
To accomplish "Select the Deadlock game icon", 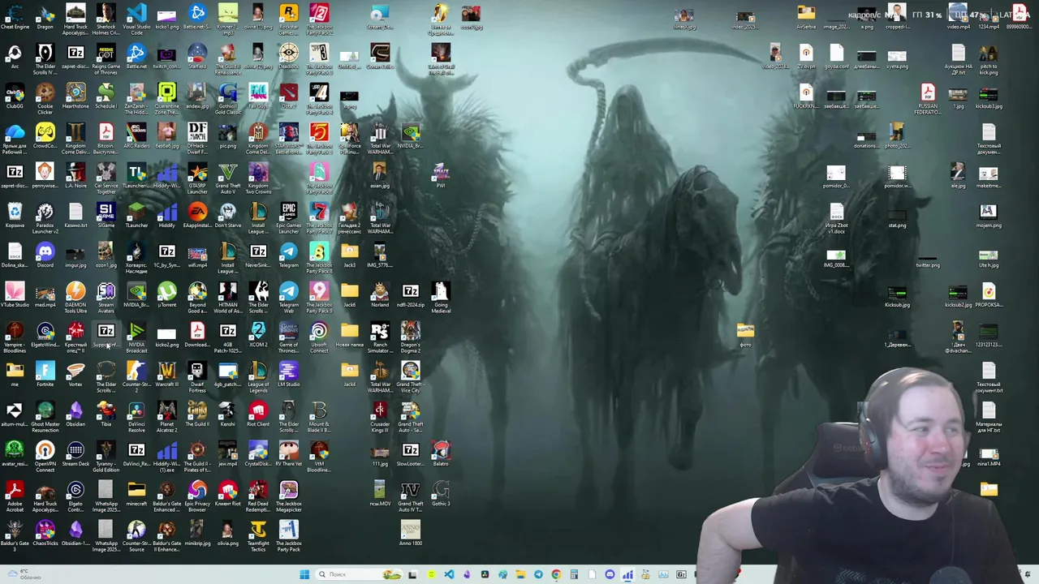I will click(288, 54).
